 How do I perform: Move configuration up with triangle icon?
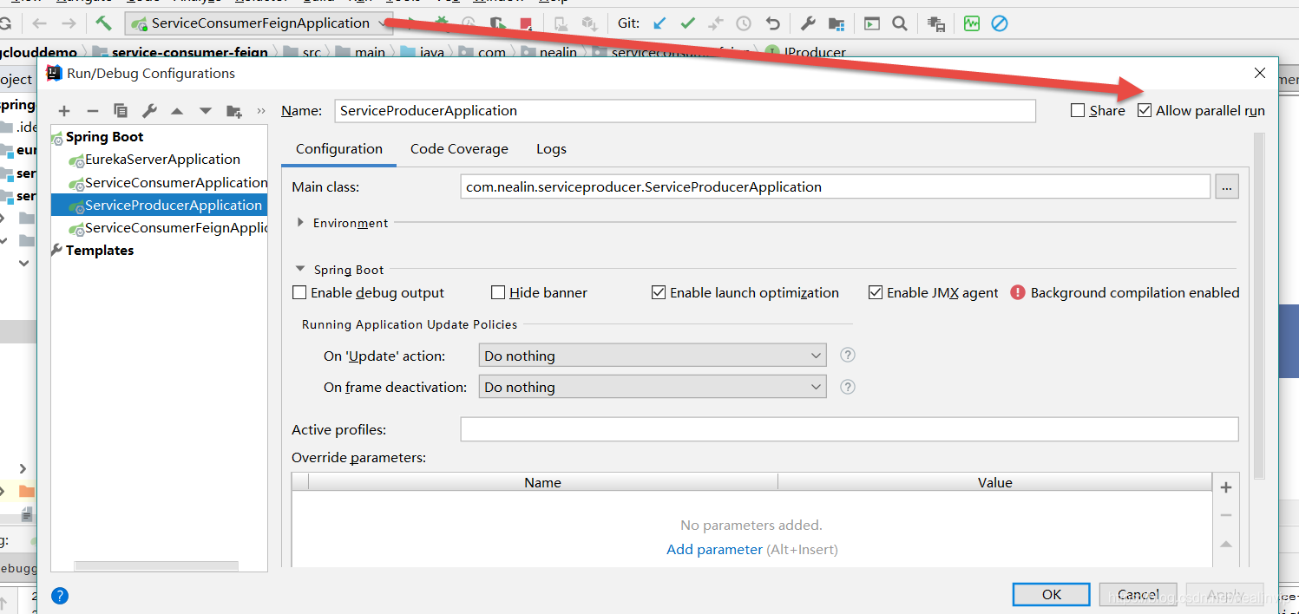(177, 111)
